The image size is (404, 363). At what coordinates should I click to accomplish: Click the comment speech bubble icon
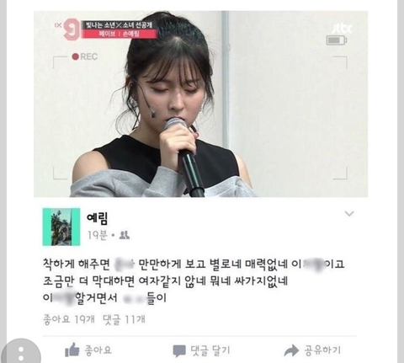pyautogui.click(x=179, y=350)
